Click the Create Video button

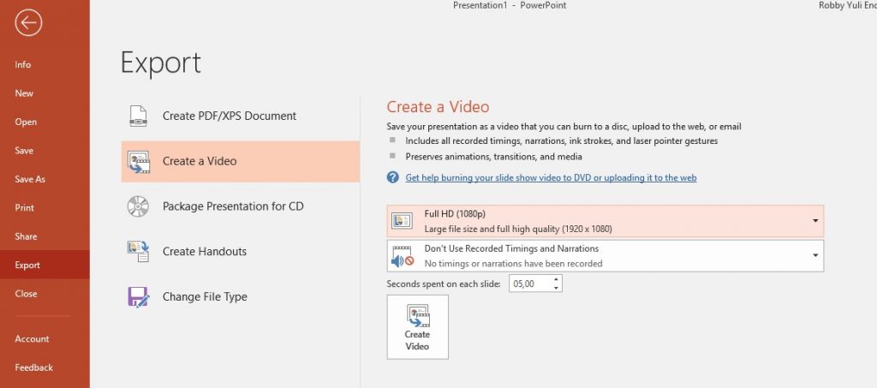click(418, 327)
